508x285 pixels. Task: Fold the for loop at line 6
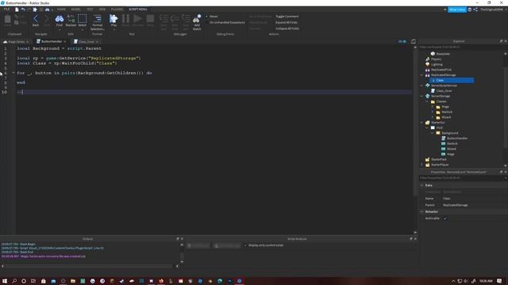(x=13, y=73)
